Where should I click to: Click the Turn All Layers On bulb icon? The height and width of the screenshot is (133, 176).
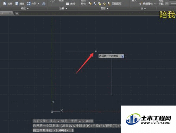[90, 4]
